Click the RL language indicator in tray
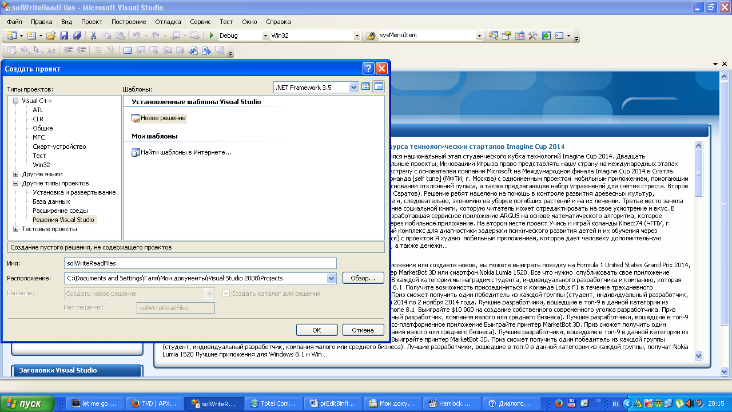Viewport: 732px width, 412px height. point(616,403)
